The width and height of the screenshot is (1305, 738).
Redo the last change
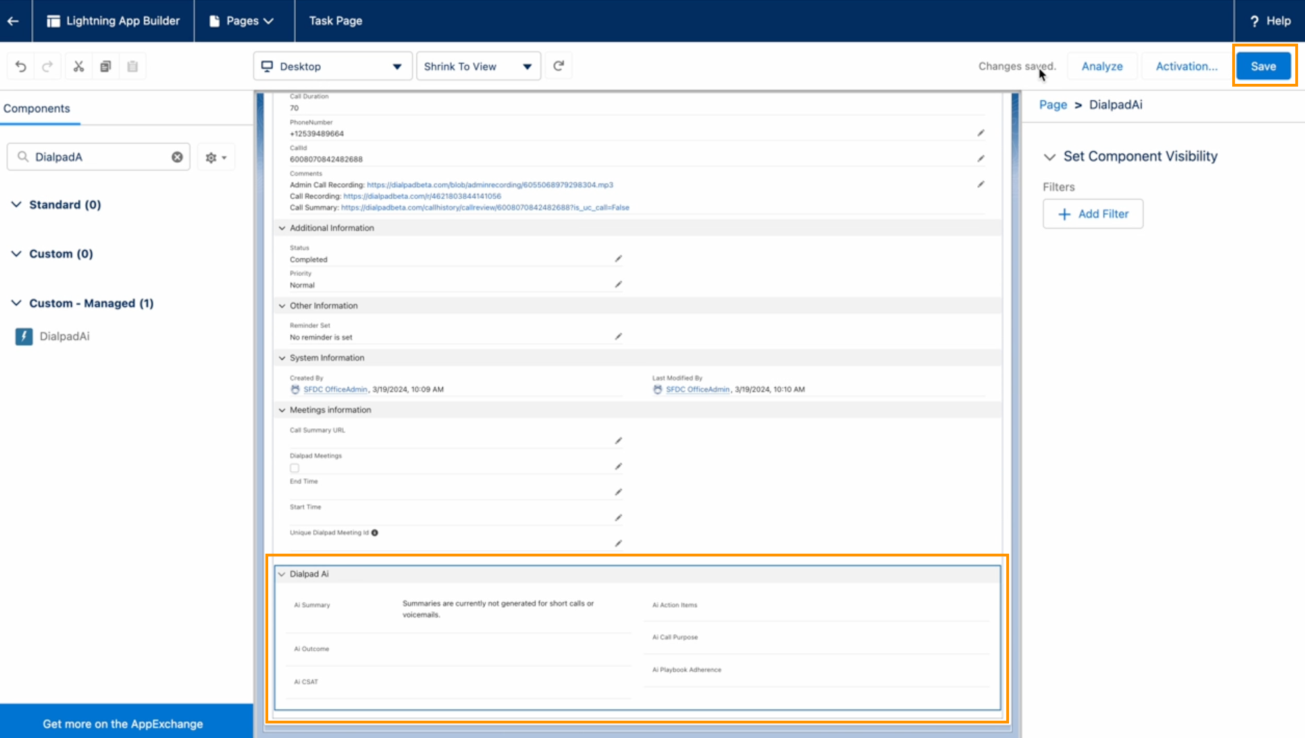click(48, 67)
